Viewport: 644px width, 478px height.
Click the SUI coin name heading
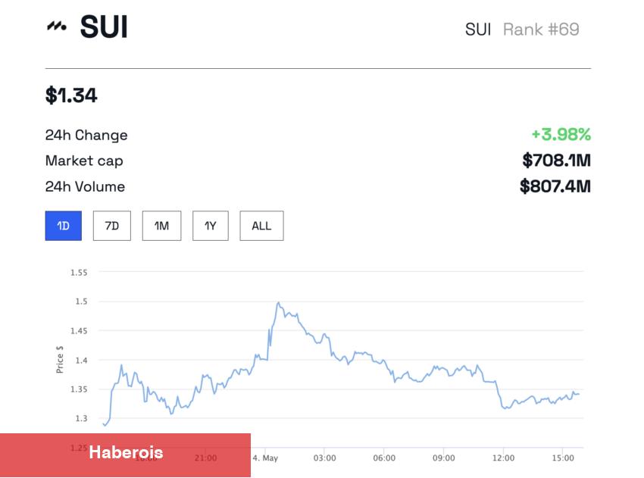(104, 27)
